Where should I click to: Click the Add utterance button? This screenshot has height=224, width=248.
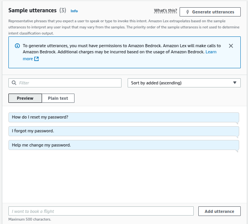tap(219, 211)
